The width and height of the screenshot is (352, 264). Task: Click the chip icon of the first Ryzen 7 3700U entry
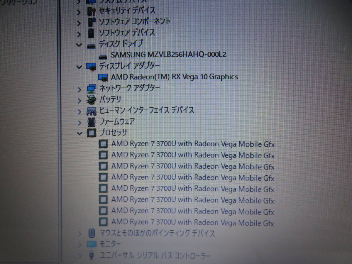[x=103, y=144]
